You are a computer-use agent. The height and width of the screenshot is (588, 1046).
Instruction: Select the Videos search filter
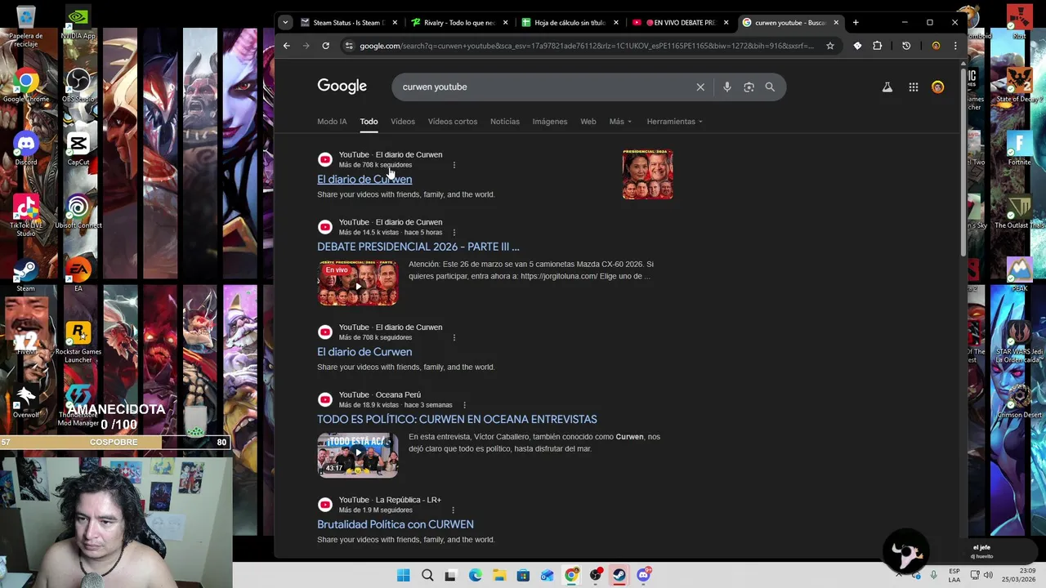(403, 122)
